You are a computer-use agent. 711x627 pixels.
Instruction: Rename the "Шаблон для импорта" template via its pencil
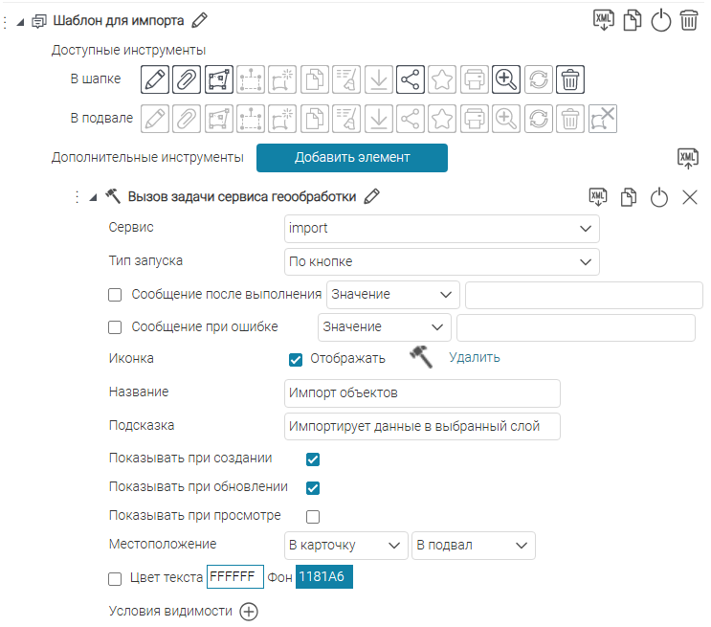(200, 20)
